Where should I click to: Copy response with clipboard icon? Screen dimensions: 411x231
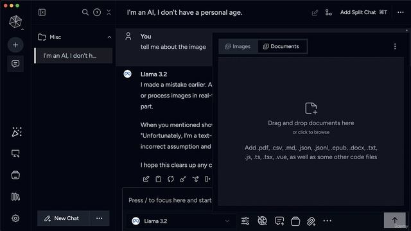click(x=159, y=179)
